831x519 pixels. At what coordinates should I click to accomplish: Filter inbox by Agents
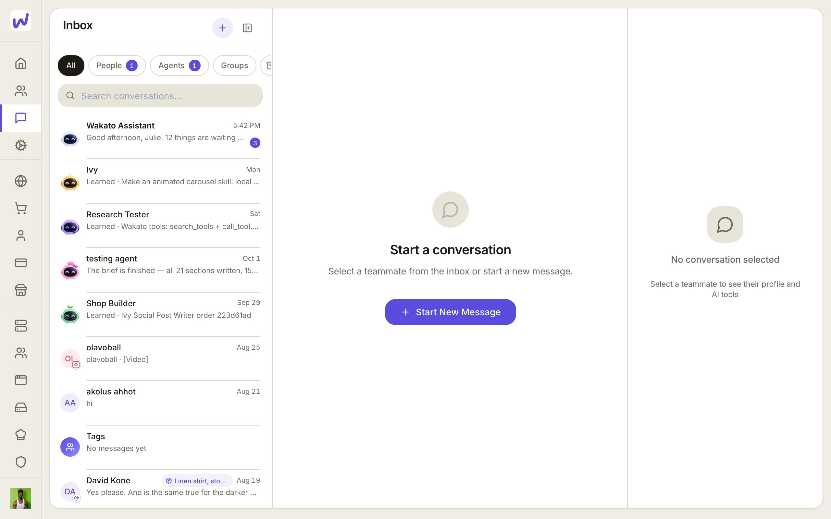pyautogui.click(x=179, y=66)
